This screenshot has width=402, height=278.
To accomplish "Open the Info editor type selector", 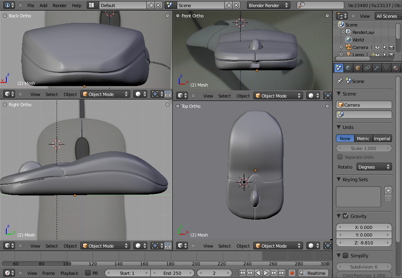I will [9, 5].
